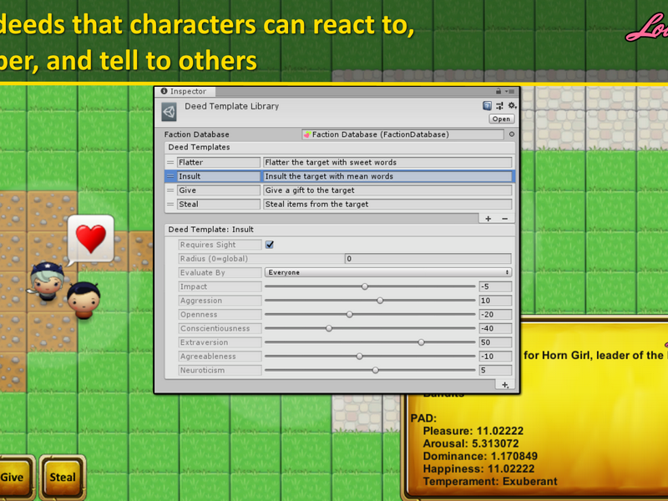Click 'Arousal: 5.313072' in PAD panel

[471, 443]
